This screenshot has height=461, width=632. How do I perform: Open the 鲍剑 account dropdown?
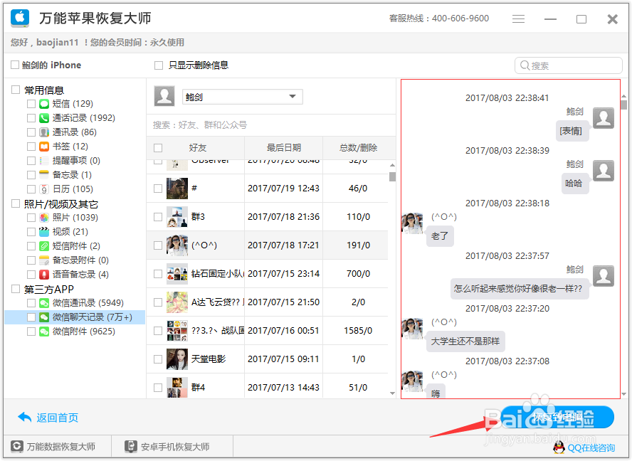242,97
